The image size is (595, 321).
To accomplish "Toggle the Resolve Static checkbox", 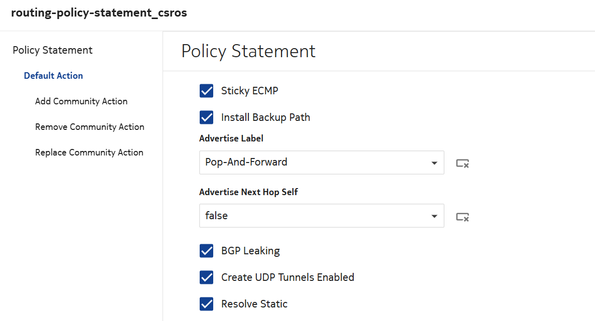I will click(x=207, y=304).
